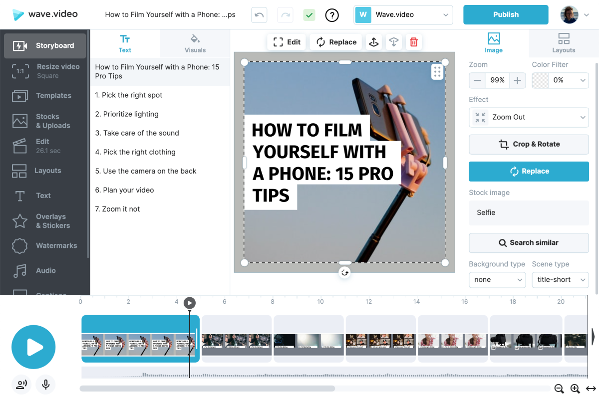Click the timeline playhead marker
Viewport: 599px width, 399px height.
pos(190,303)
